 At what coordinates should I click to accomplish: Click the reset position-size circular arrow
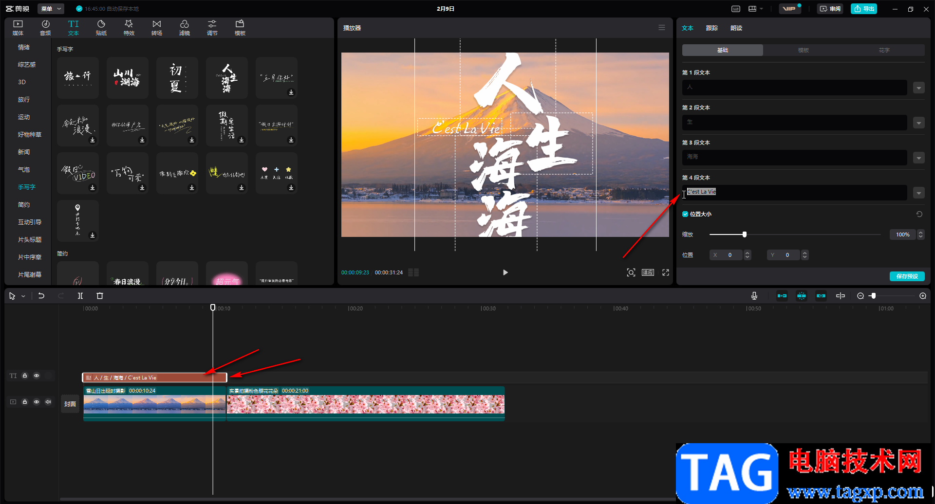pos(919,214)
